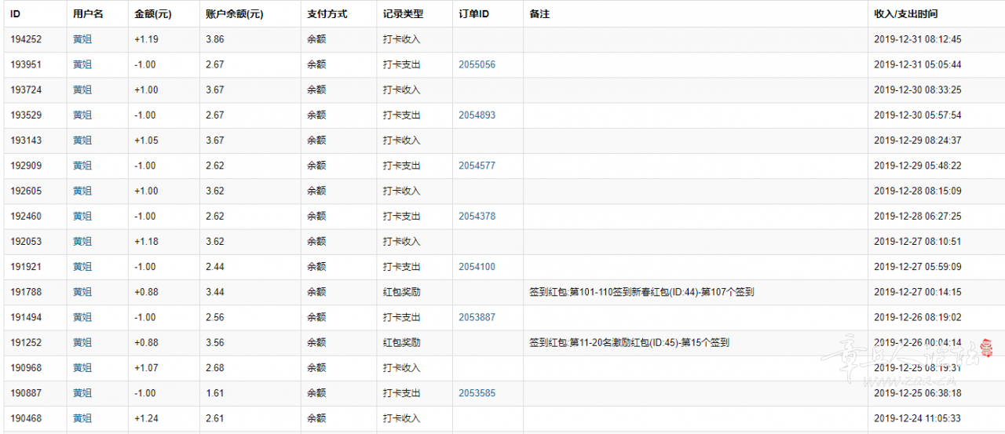Click the 订单ID column header
The height and width of the screenshot is (434, 1005).
point(473,14)
